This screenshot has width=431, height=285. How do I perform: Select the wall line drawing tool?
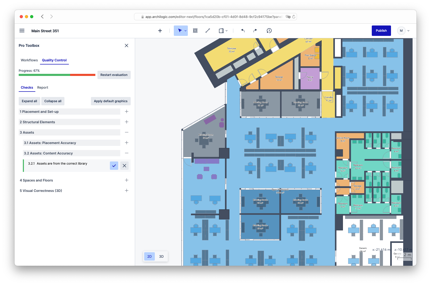tap(208, 31)
